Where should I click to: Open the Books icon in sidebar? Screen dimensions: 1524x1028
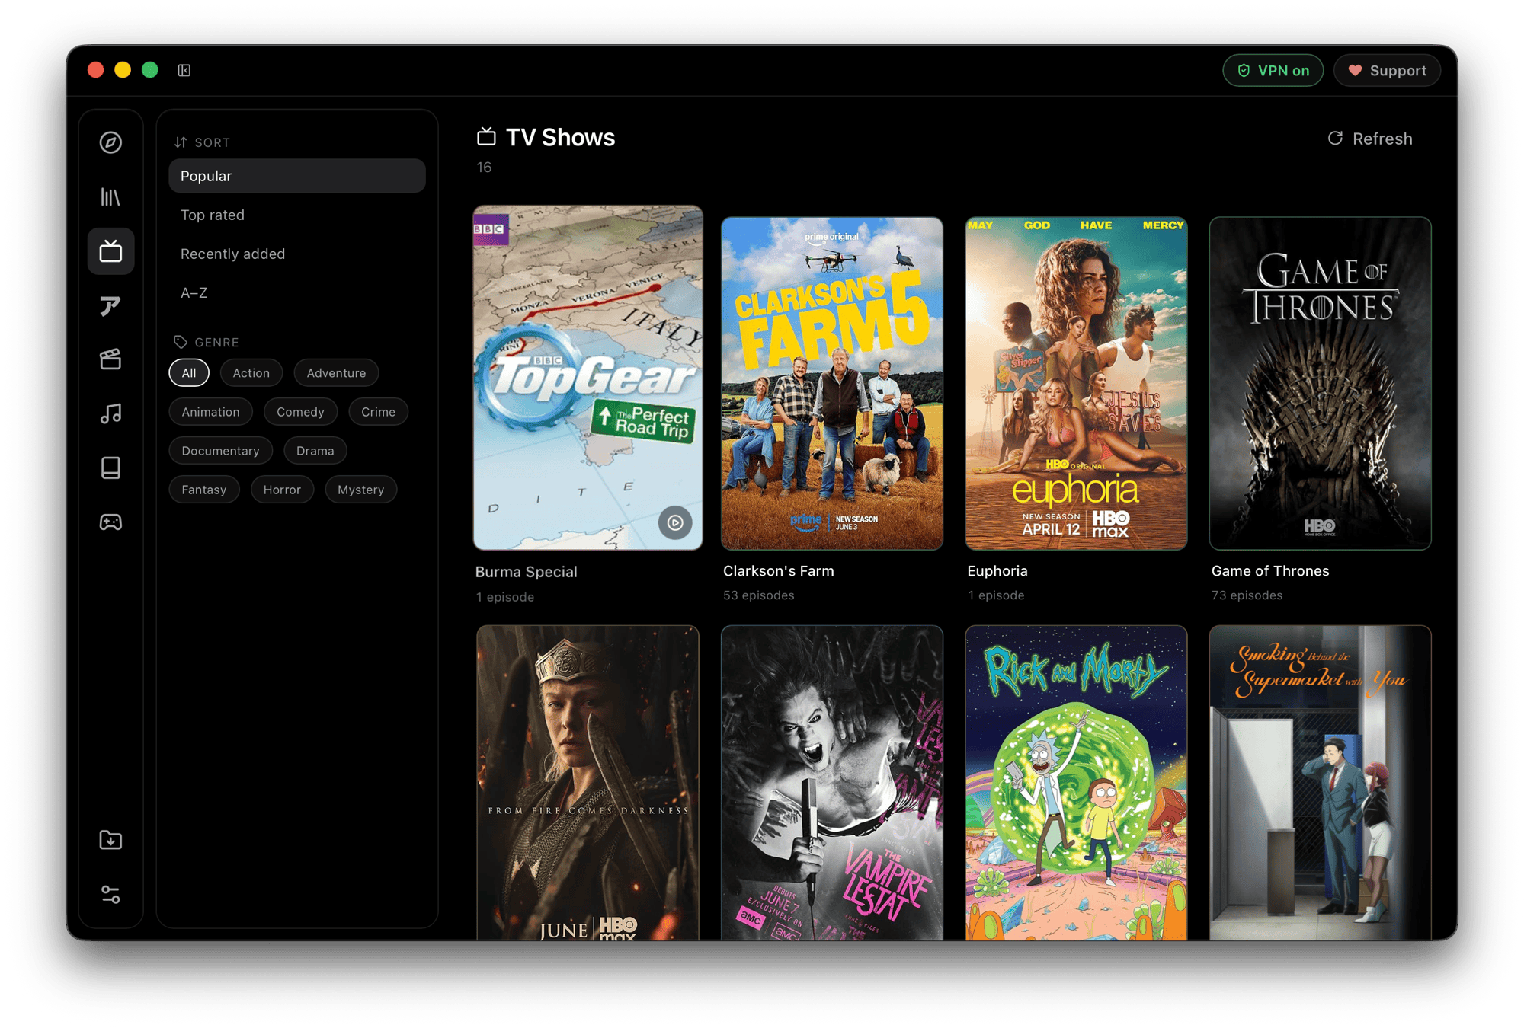pos(110,468)
